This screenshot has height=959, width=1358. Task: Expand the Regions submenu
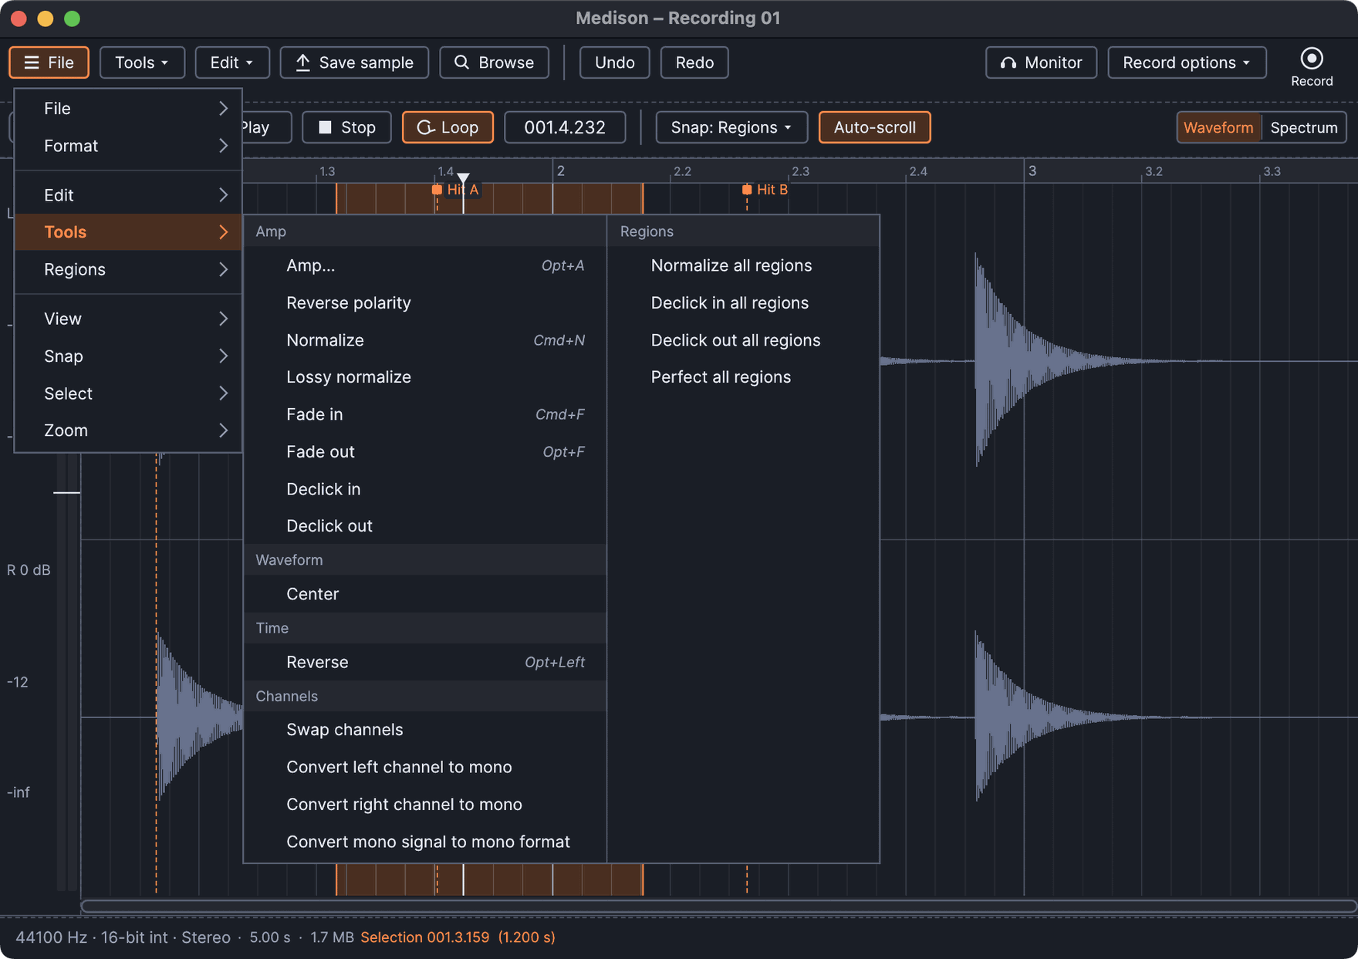pos(128,269)
